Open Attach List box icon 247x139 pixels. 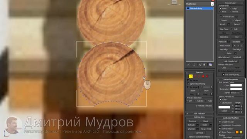[x=229, y=24]
